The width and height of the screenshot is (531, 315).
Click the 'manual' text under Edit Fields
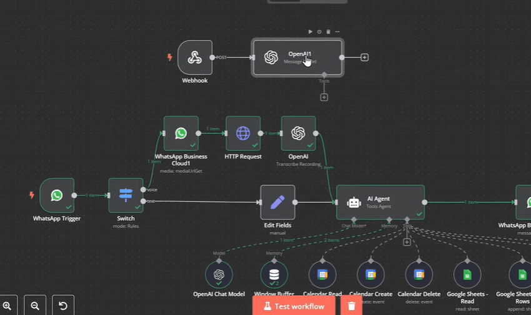[x=278, y=233]
